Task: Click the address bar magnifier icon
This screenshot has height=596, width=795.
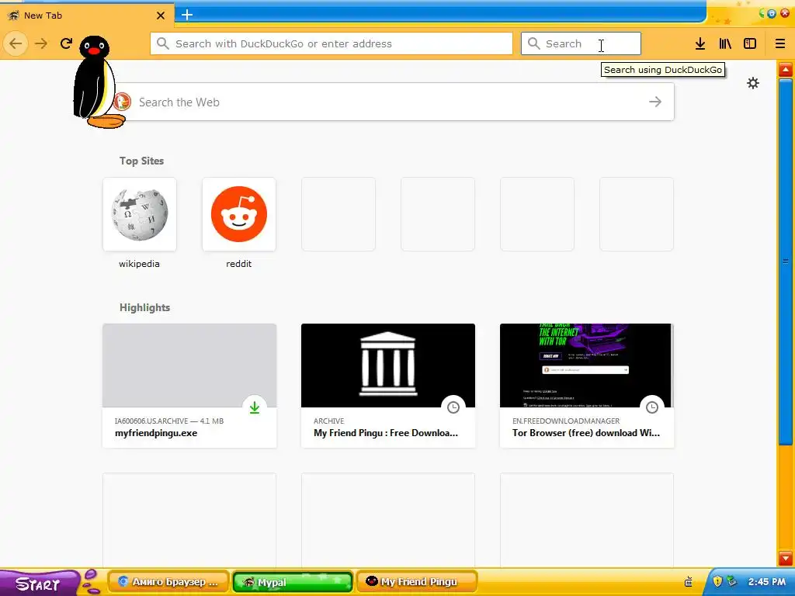Action: click(163, 43)
